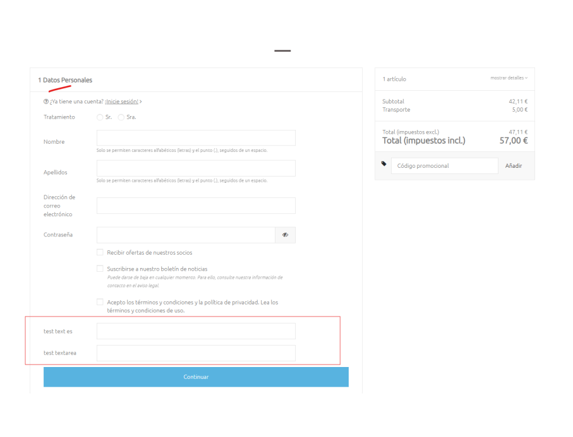
Task: Expand mostrar detalles in cart summary
Action: [x=509, y=78]
